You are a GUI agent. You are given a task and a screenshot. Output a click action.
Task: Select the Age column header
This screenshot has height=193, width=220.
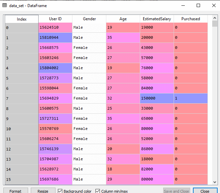tap(123, 19)
